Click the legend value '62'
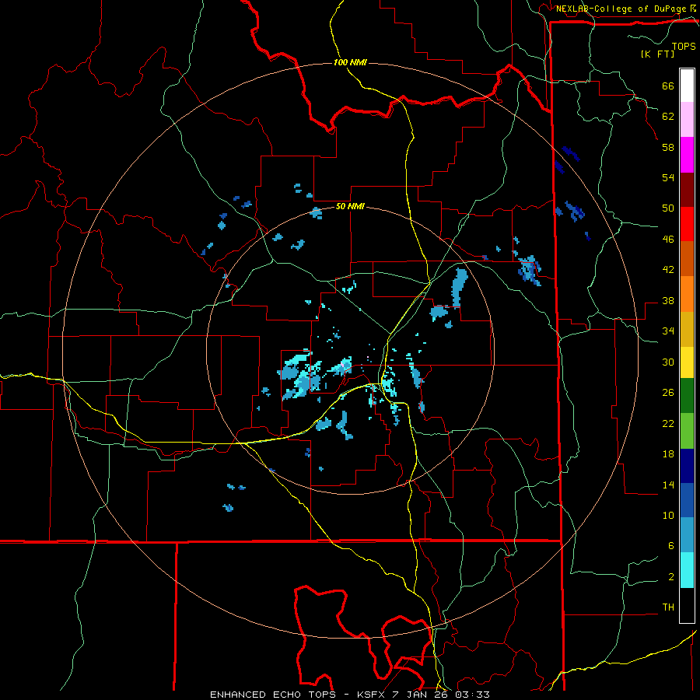700x700 pixels. point(668,117)
